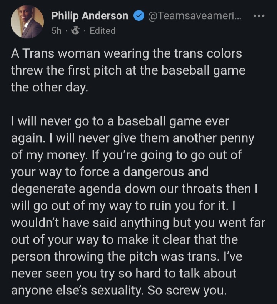View edit history via Edited label
This screenshot has height=304, width=277.
(102, 31)
